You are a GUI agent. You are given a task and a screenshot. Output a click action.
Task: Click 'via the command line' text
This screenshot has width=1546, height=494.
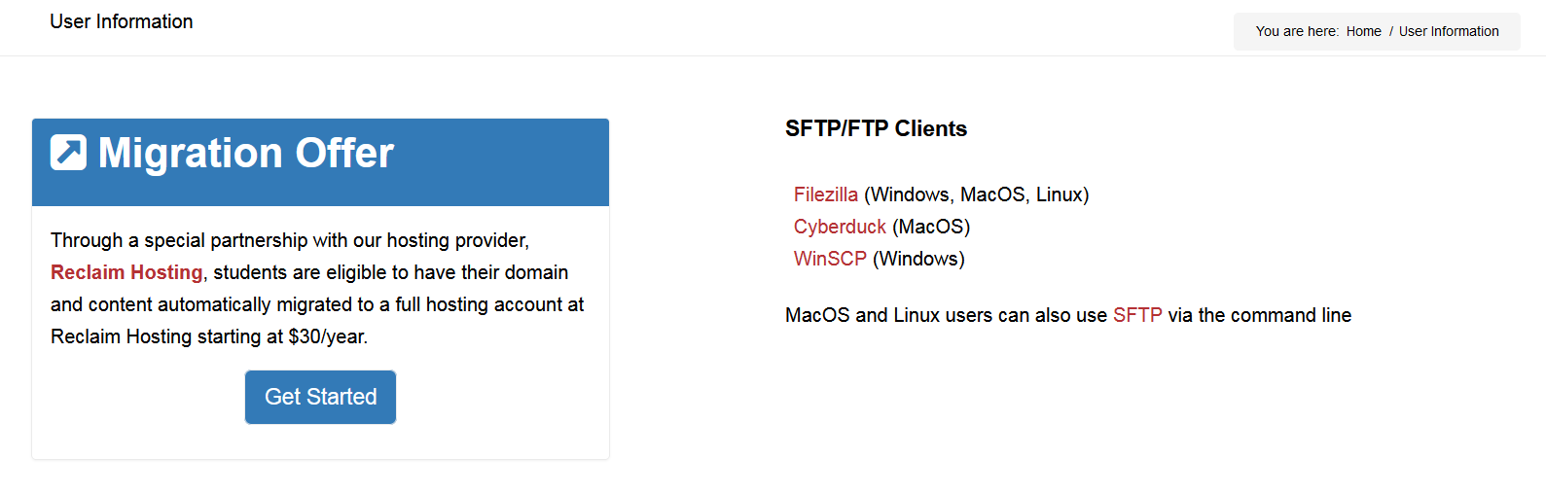(1260, 315)
